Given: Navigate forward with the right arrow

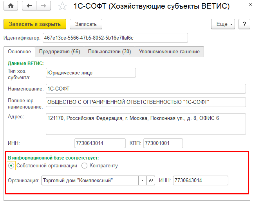Looking at the screenshot, I should pos(43,6).
